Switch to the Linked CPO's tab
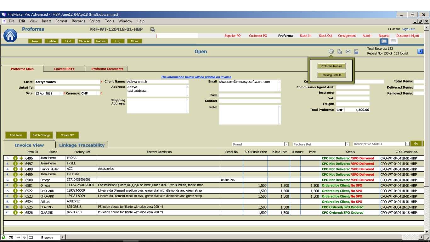 pyautogui.click(x=64, y=69)
